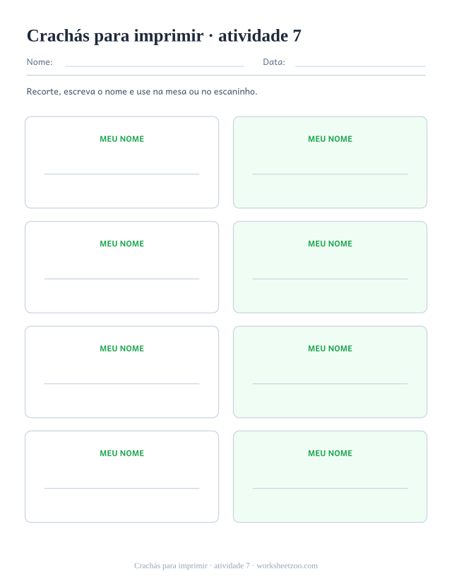Click the writing line in the first white badge
Viewport: 452px width, 585px height.
[x=121, y=174]
